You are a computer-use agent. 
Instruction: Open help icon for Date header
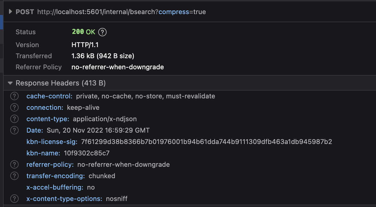coord(14,130)
